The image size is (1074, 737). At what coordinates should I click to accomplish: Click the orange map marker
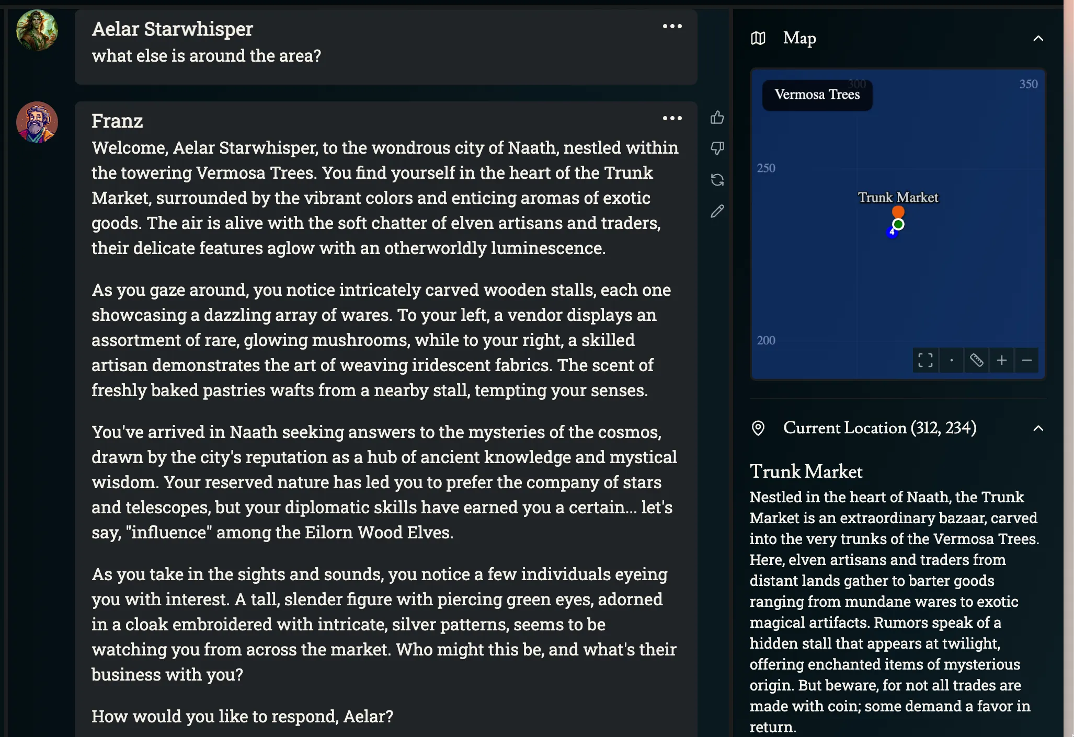(898, 211)
